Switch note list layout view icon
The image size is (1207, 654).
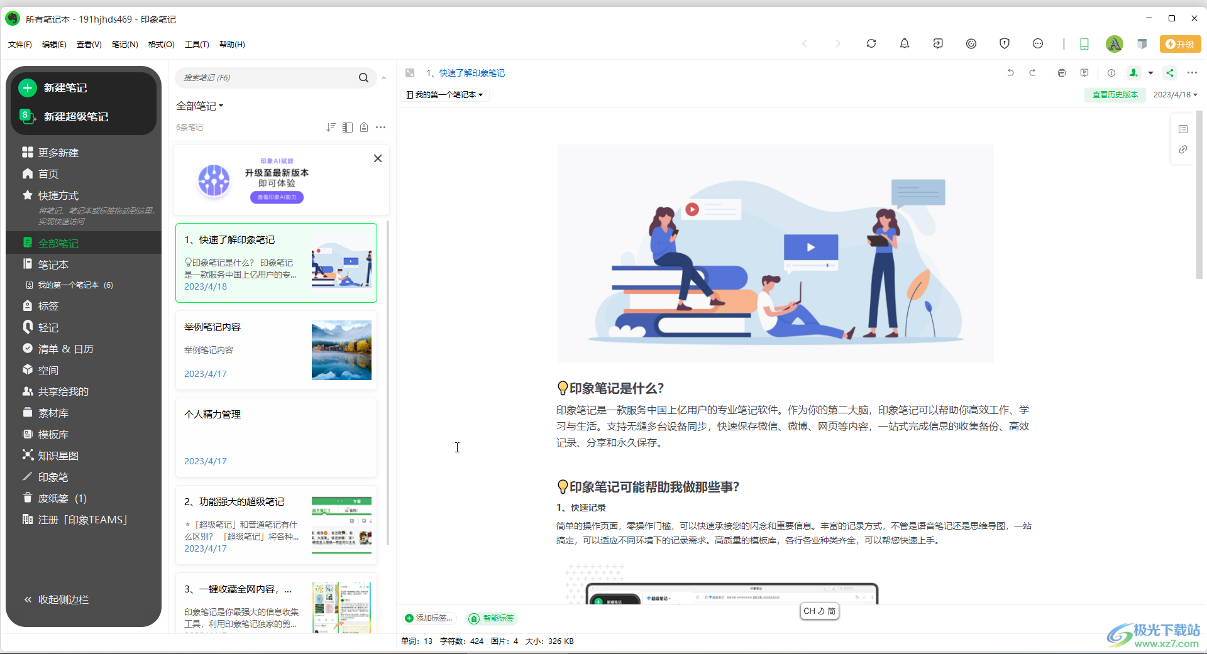point(348,128)
